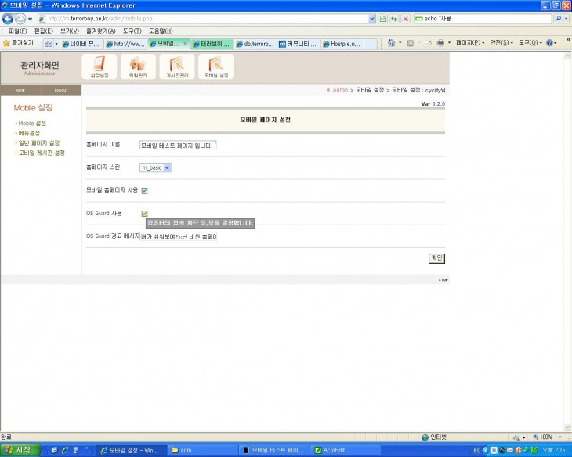Open the Quick Tabs list dropdown arrow
The height and width of the screenshot is (457, 572).
[x=56, y=44]
